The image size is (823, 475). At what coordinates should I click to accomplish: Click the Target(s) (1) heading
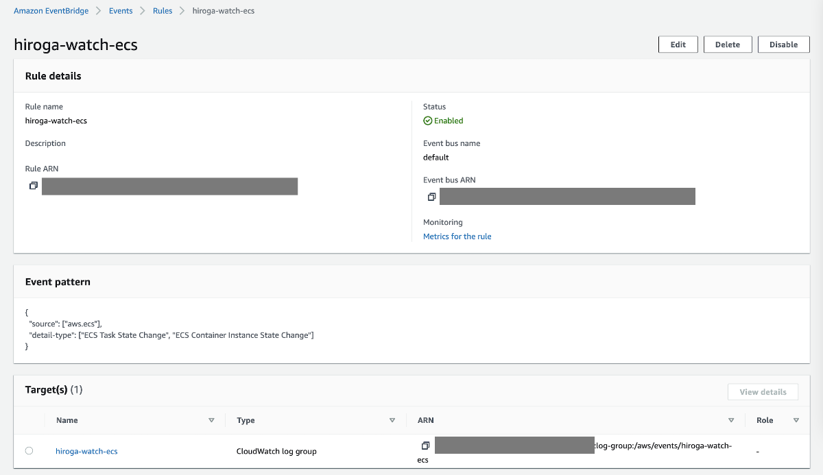[x=54, y=389]
